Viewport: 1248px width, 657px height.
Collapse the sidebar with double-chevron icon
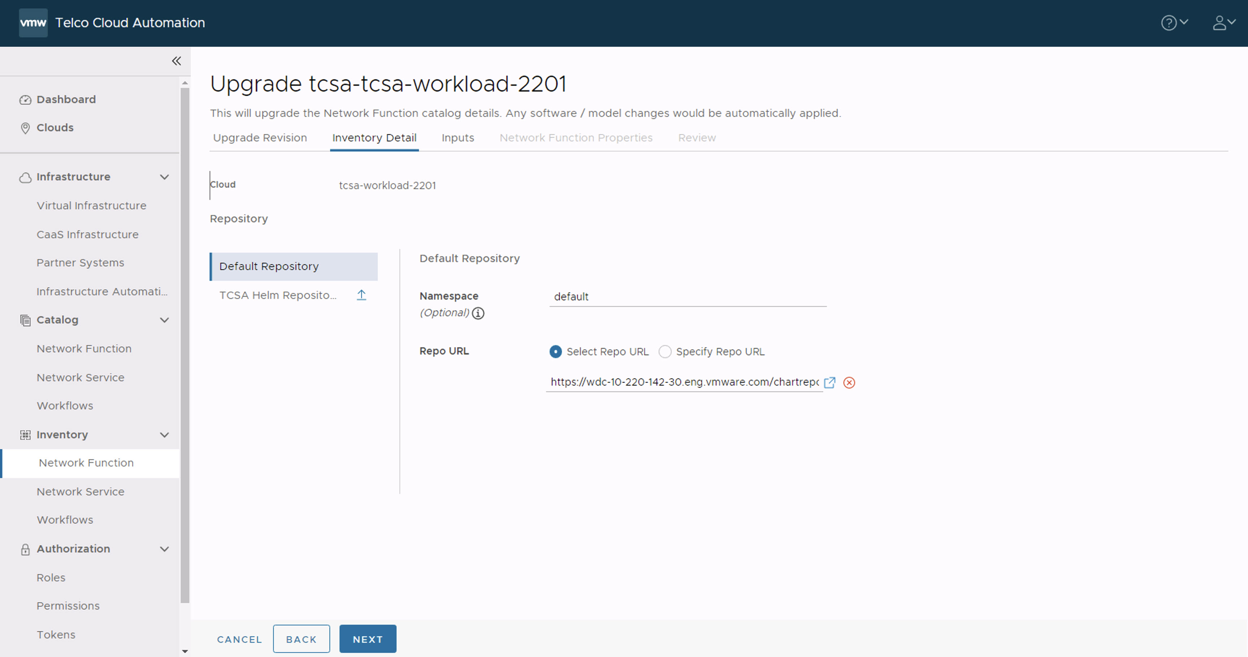tap(176, 61)
